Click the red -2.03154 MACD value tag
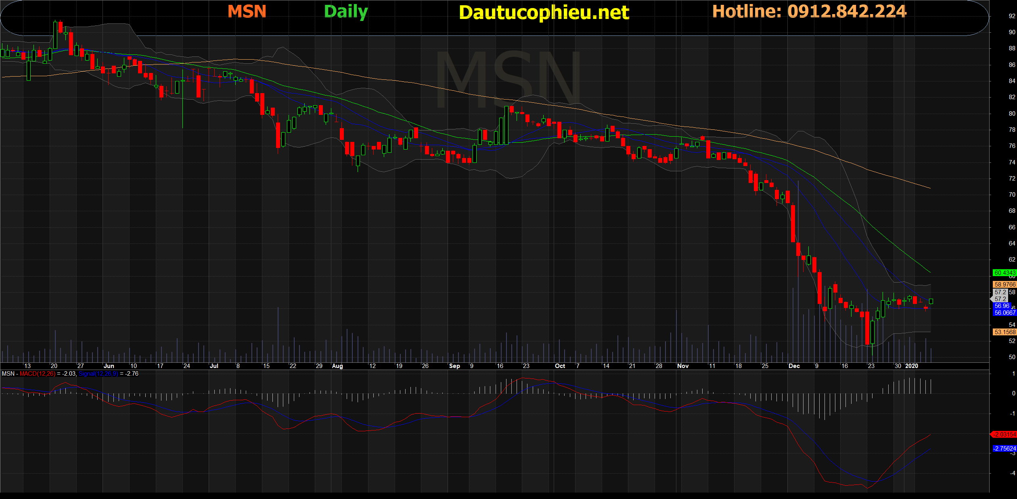This screenshot has width=1017, height=499. pyautogui.click(x=1004, y=435)
